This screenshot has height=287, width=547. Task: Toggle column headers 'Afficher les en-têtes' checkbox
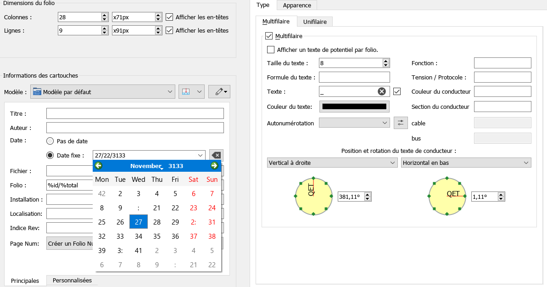click(169, 17)
